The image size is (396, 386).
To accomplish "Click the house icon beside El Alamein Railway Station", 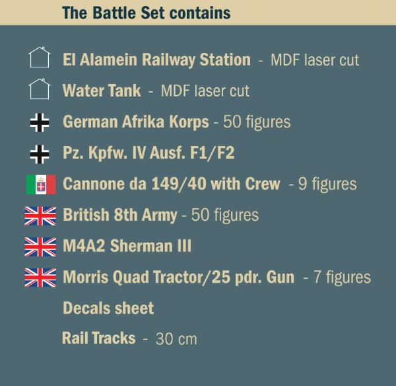I will (x=40, y=59).
